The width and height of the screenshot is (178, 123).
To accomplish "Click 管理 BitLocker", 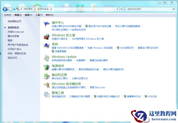I will tap(98, 88).
